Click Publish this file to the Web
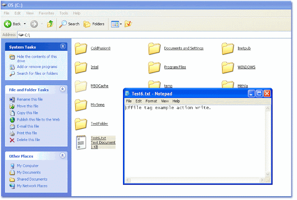Screen dimensions: 297x200 pyautogui.click(x=39, y=120)
